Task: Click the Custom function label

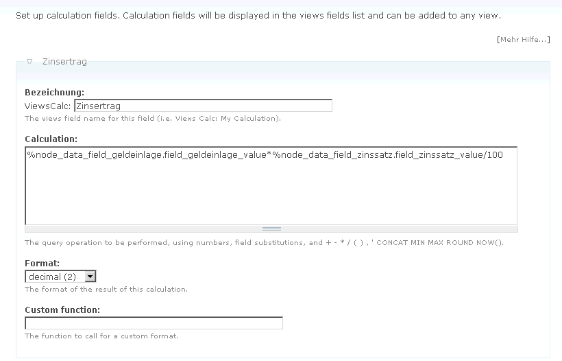Action: click(62, 310)
